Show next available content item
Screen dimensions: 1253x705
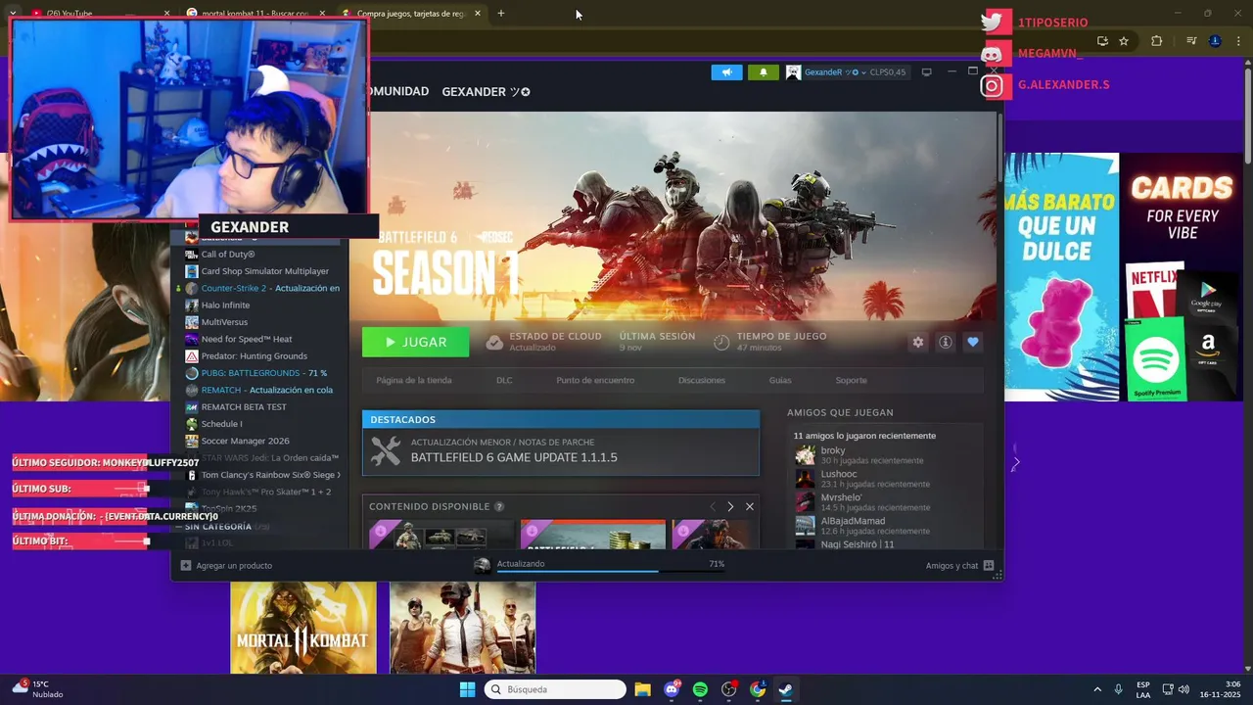click(730, 506)
